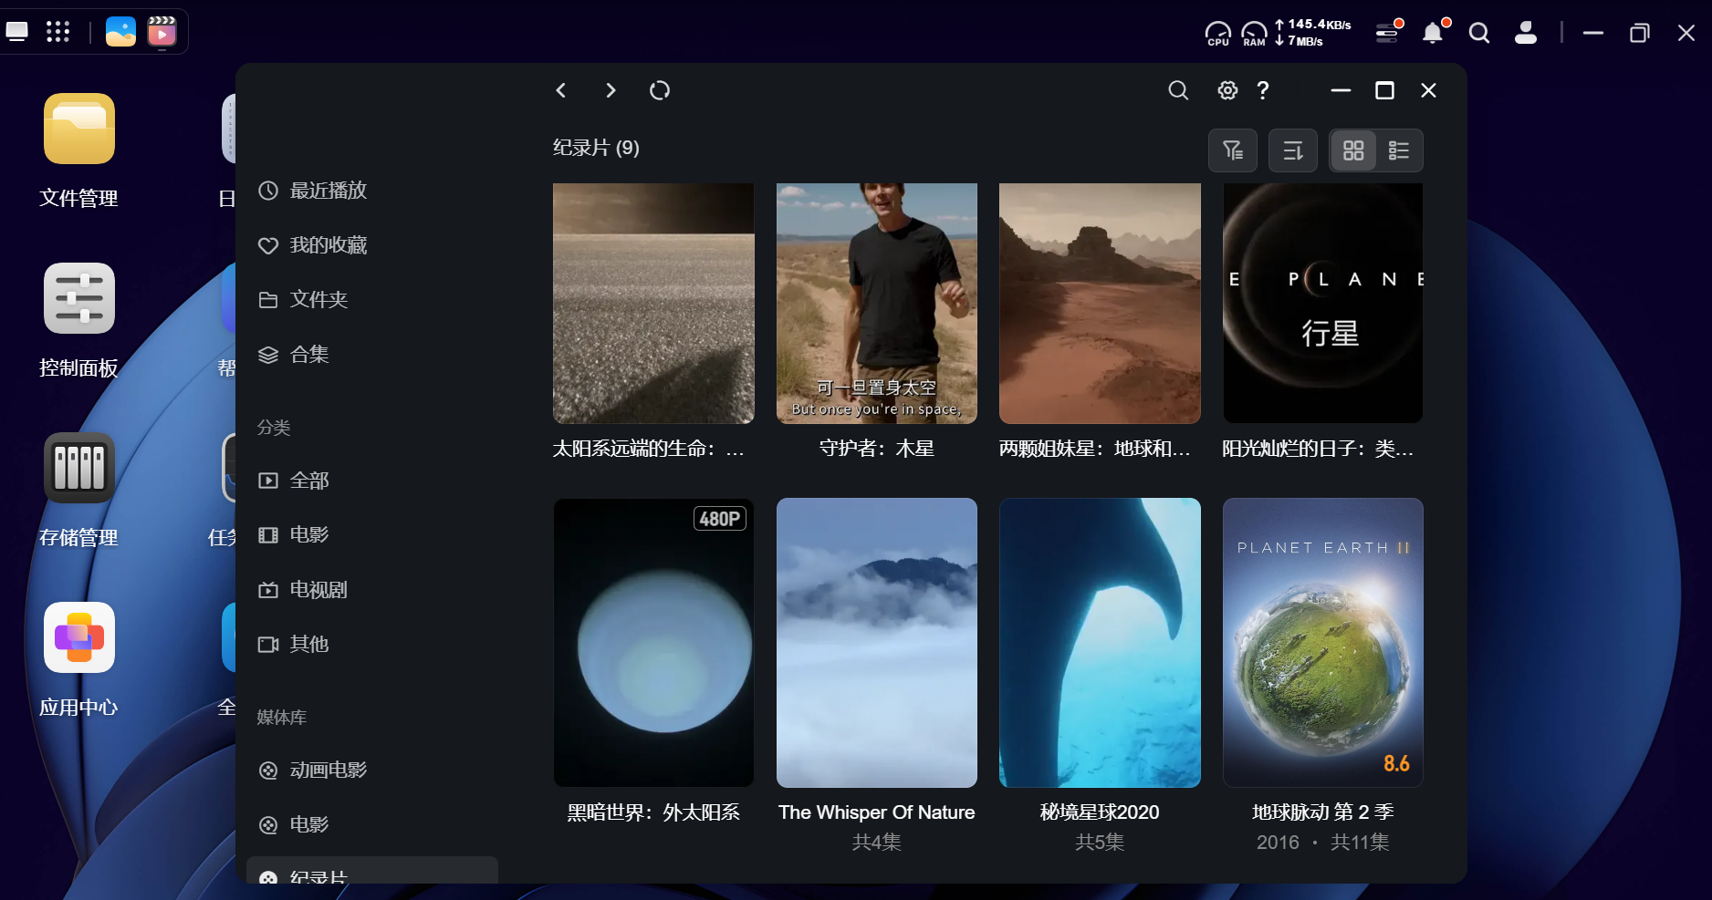Image resolution: width=1712 pixels, height=900 pixels.
Task: Open 两颗姐妹星 video thumbnail
Action: tap(1100, 303)
